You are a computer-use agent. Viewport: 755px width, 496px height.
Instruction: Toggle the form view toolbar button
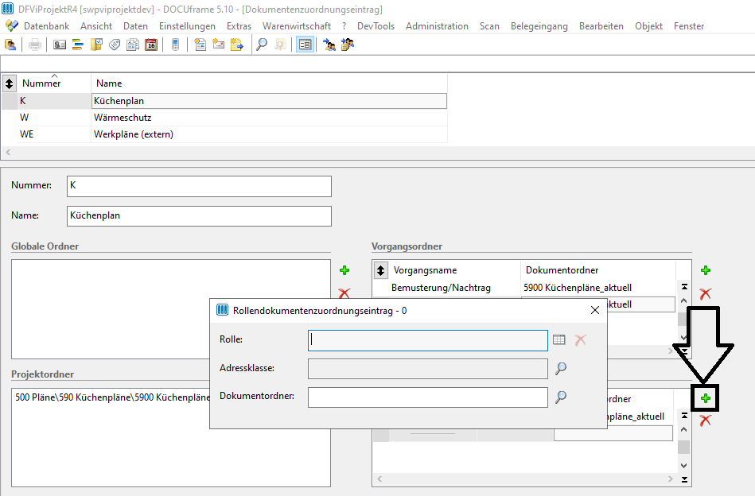tap(305, 45)
